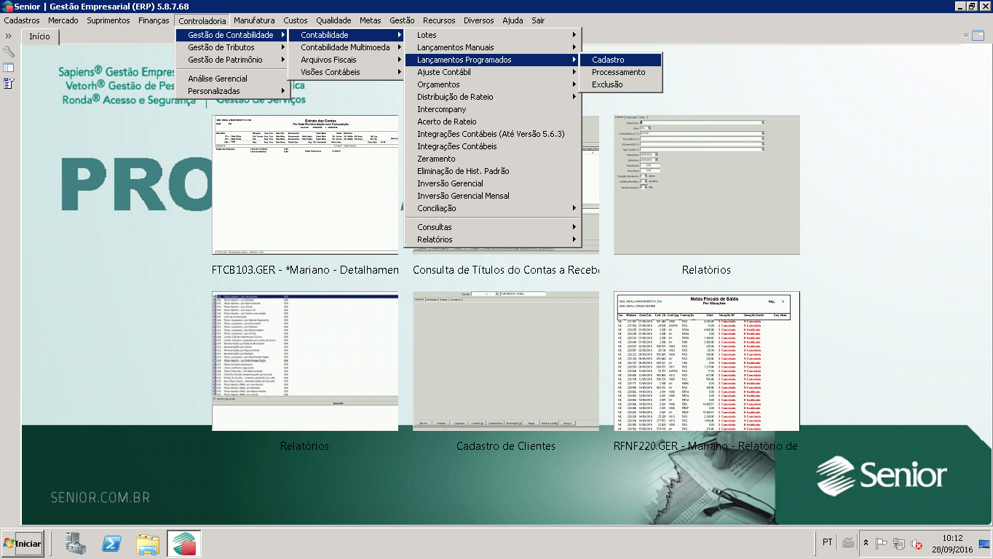Open the Qualidade menu
Image resolution: width=993 pixels, height=559 pixels.
333,20
